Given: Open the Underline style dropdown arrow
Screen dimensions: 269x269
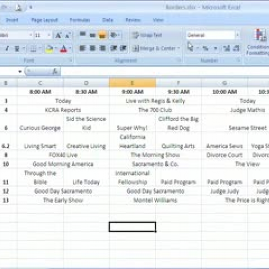Looking at the screenshot, I should [x=24, y=48].
